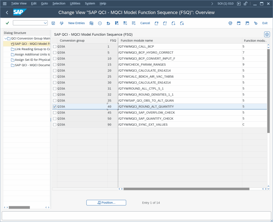Uncheck the row with FSQ 40

click(55, 106)
